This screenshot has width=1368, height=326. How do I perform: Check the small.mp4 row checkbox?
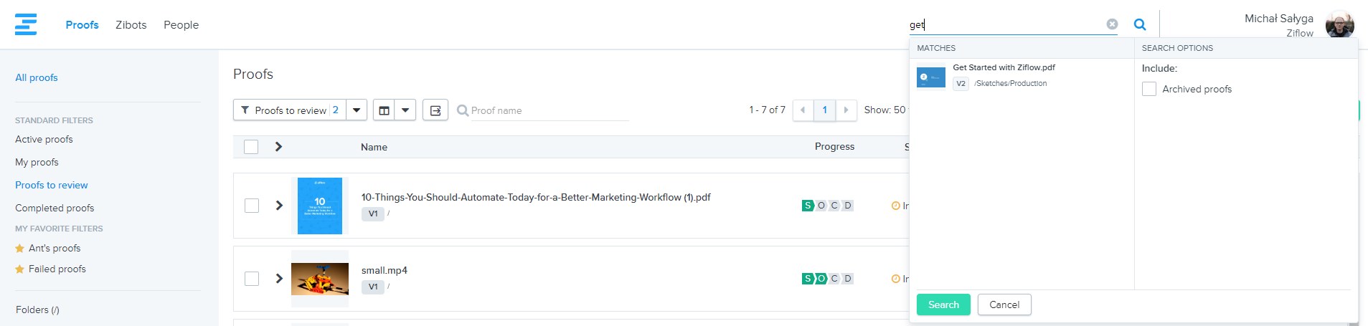pyautogui.click(x=251, y=279)
